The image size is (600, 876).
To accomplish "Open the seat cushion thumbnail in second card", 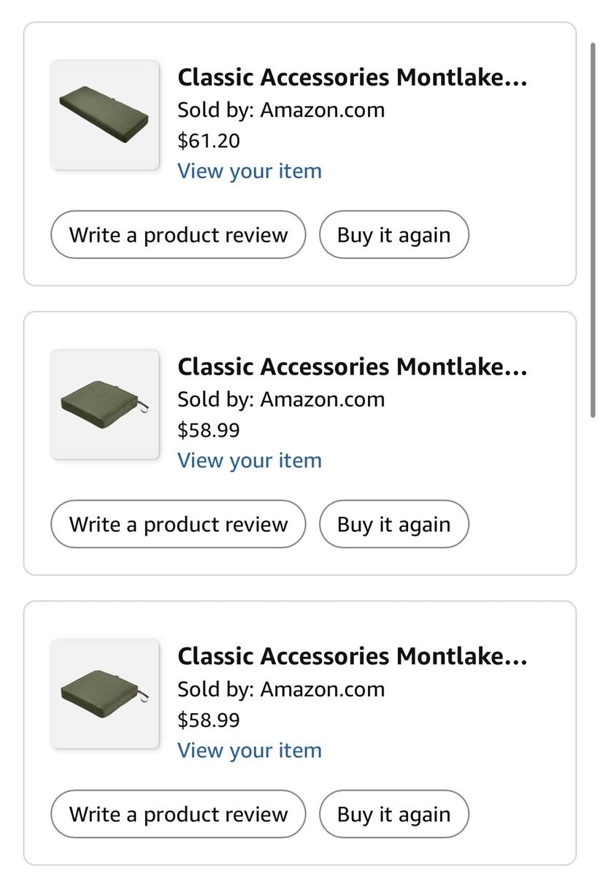I will click(x=104, y=404).
